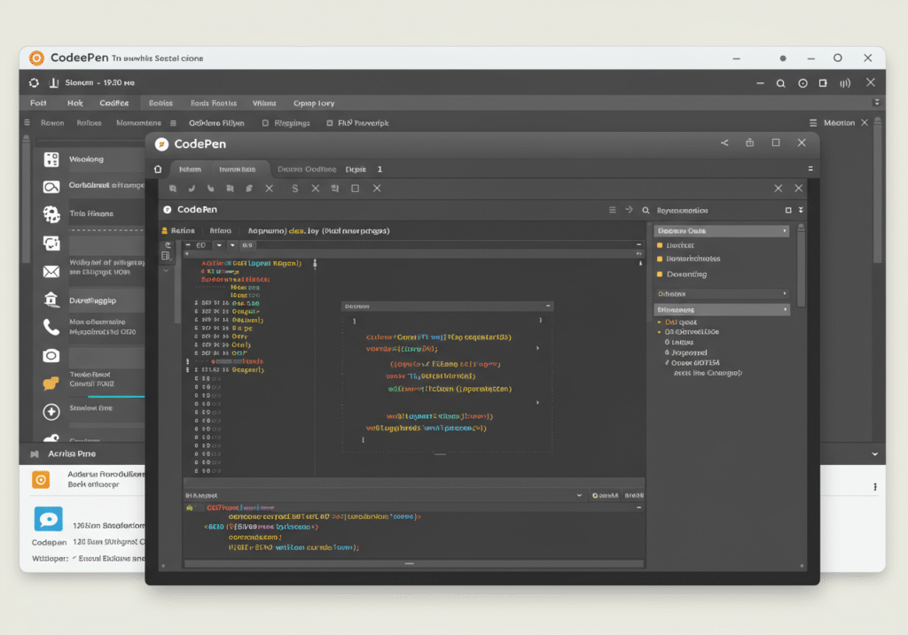
Task: Click the Ooowst button in bottom panel
Action: [x=605, y=496]
